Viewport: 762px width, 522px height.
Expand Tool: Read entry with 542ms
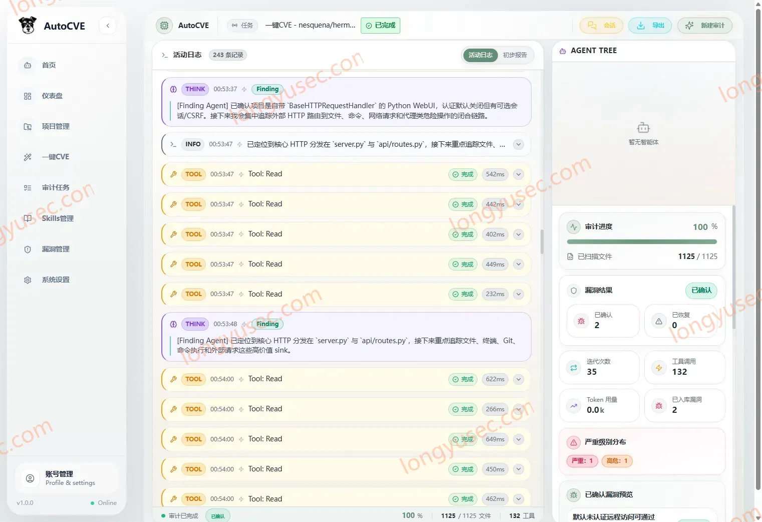(519, 174)
